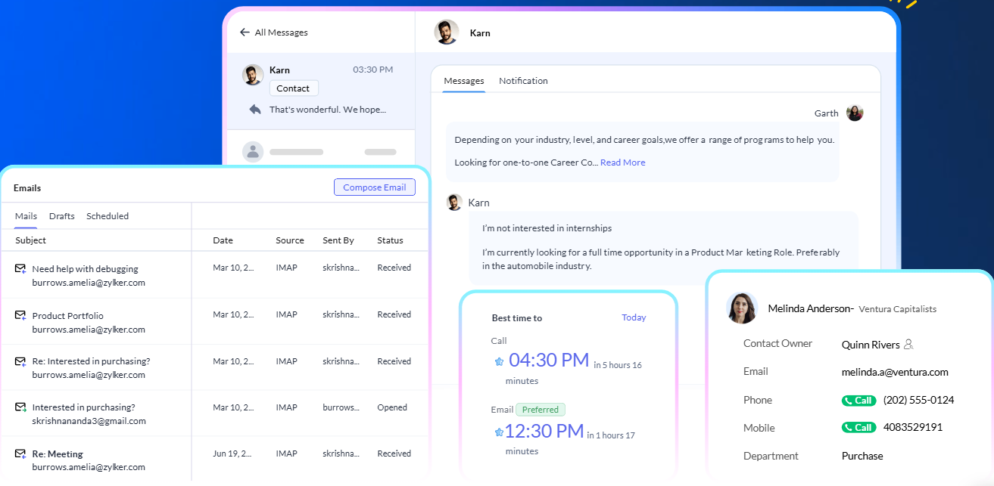This screenshot has height=486, width=994.
Task: Click the skrishnananda3@gmail.com address
Action: coord(89,421)
